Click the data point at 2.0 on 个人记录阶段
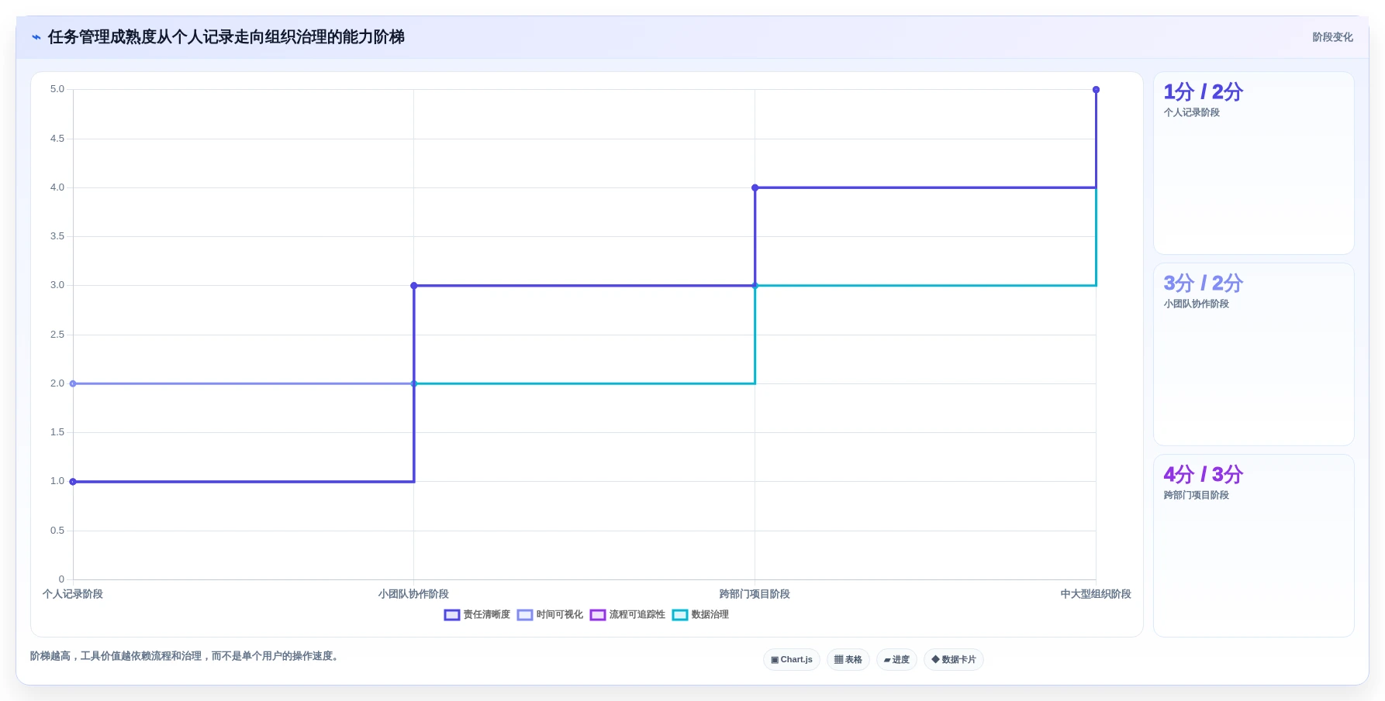Image resolution: width=1385 pixels, height=701 pixels. [73, 383]
